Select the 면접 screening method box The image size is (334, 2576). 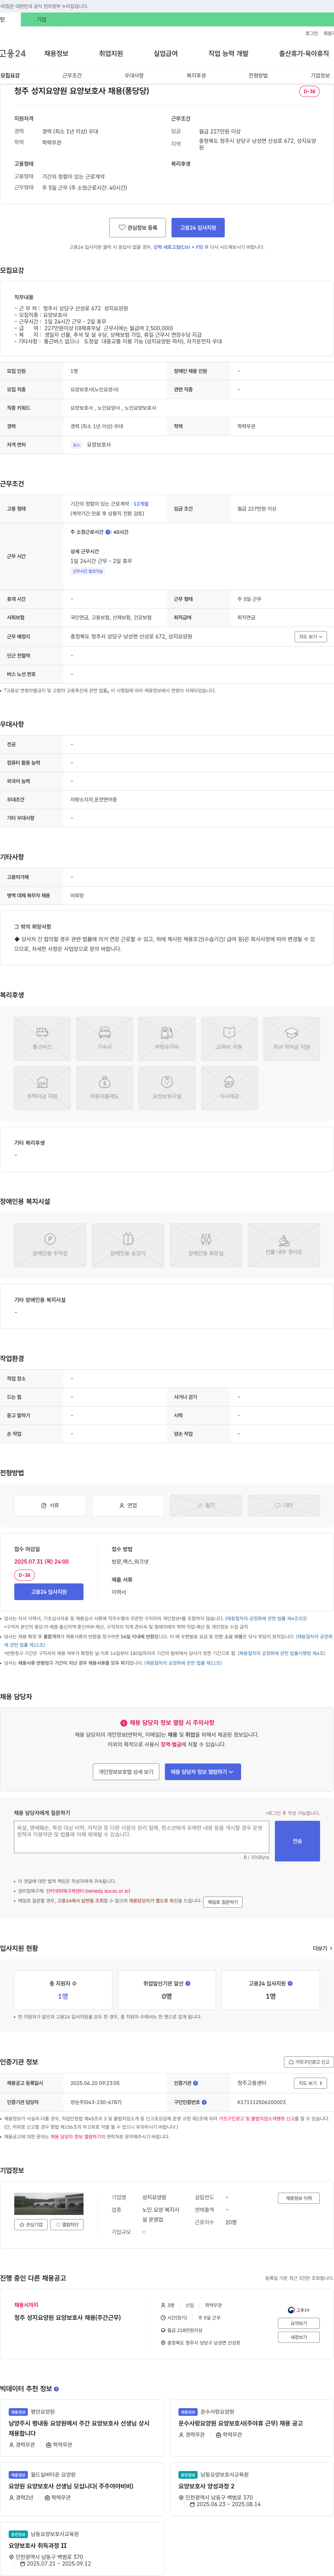coord(128,1504)
